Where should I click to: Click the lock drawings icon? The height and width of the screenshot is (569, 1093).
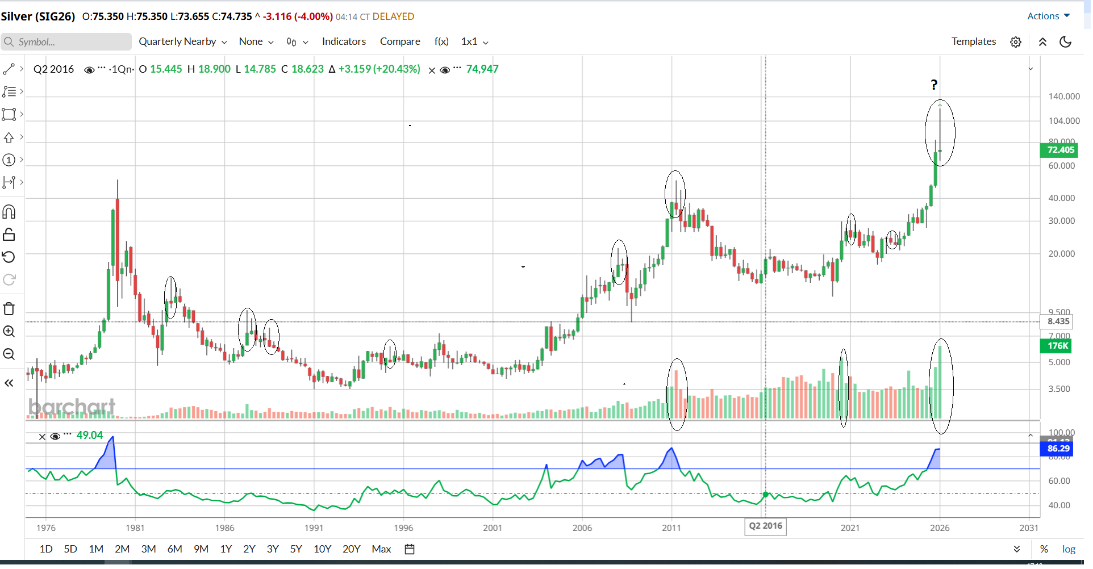9,235
